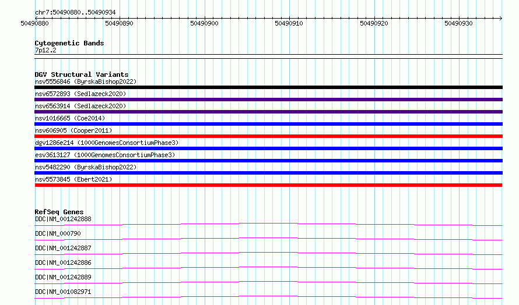Click the blue bar for esv3613127
The width and height of the screenshot is (519, 305).
pyautogui.click(x=268, y=161)
